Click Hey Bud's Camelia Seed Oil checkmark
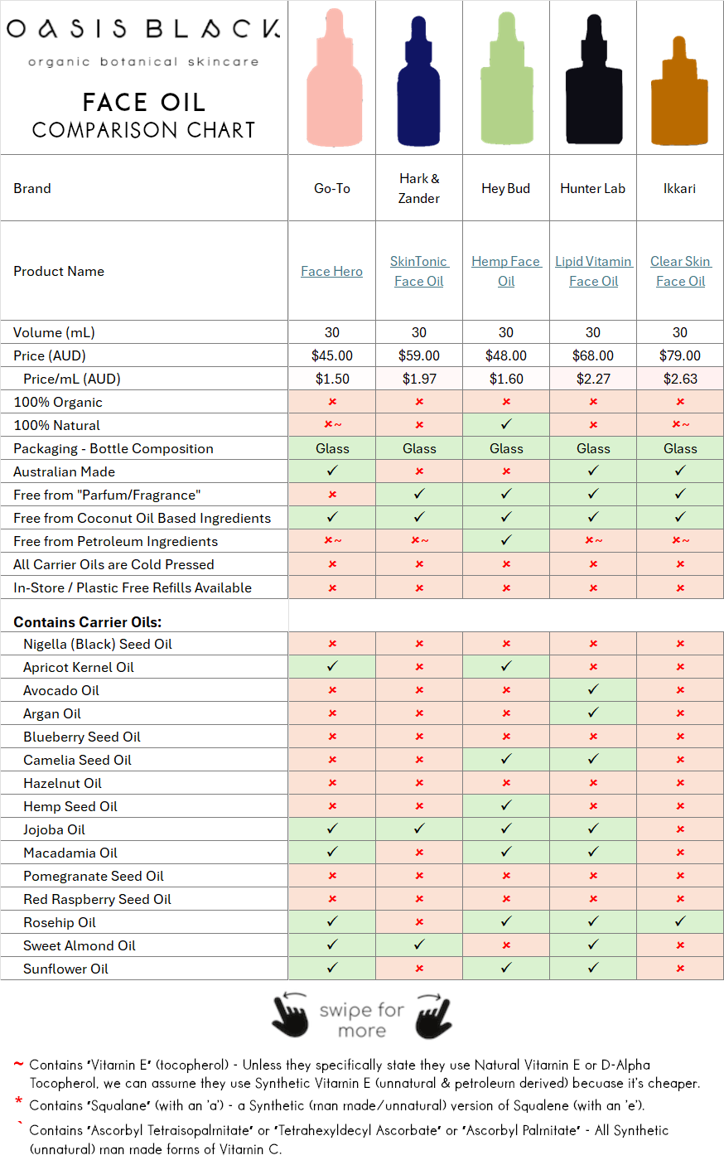 [506, 759]
